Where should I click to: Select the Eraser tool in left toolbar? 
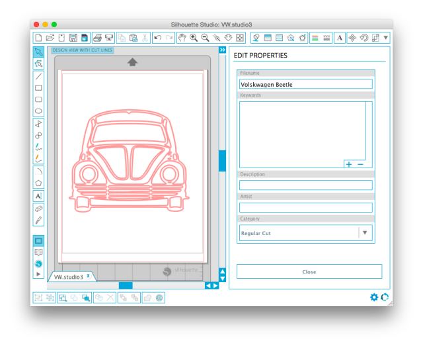(x=38, y=208)
